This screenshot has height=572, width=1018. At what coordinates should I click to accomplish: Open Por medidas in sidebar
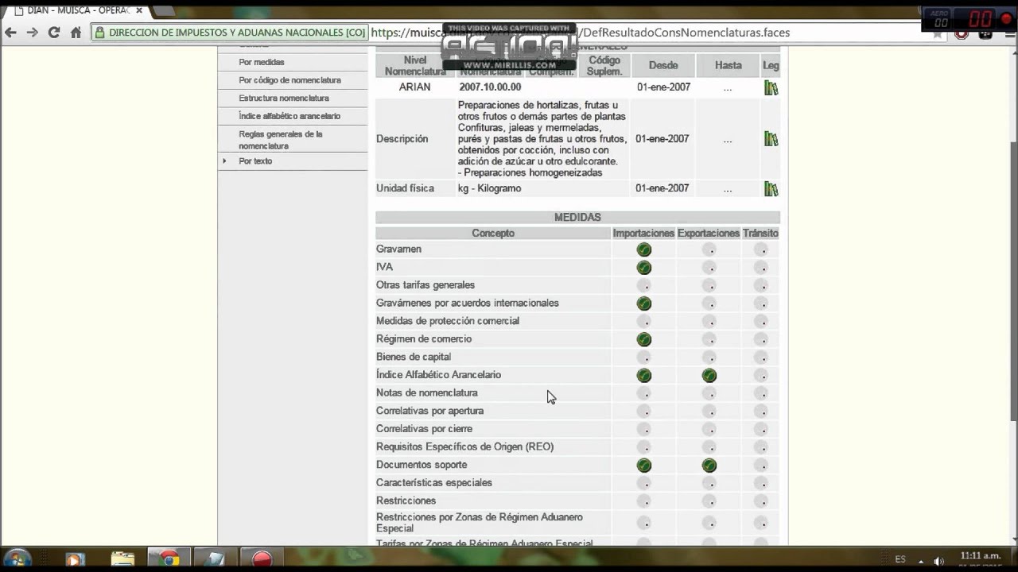point(262,62)
